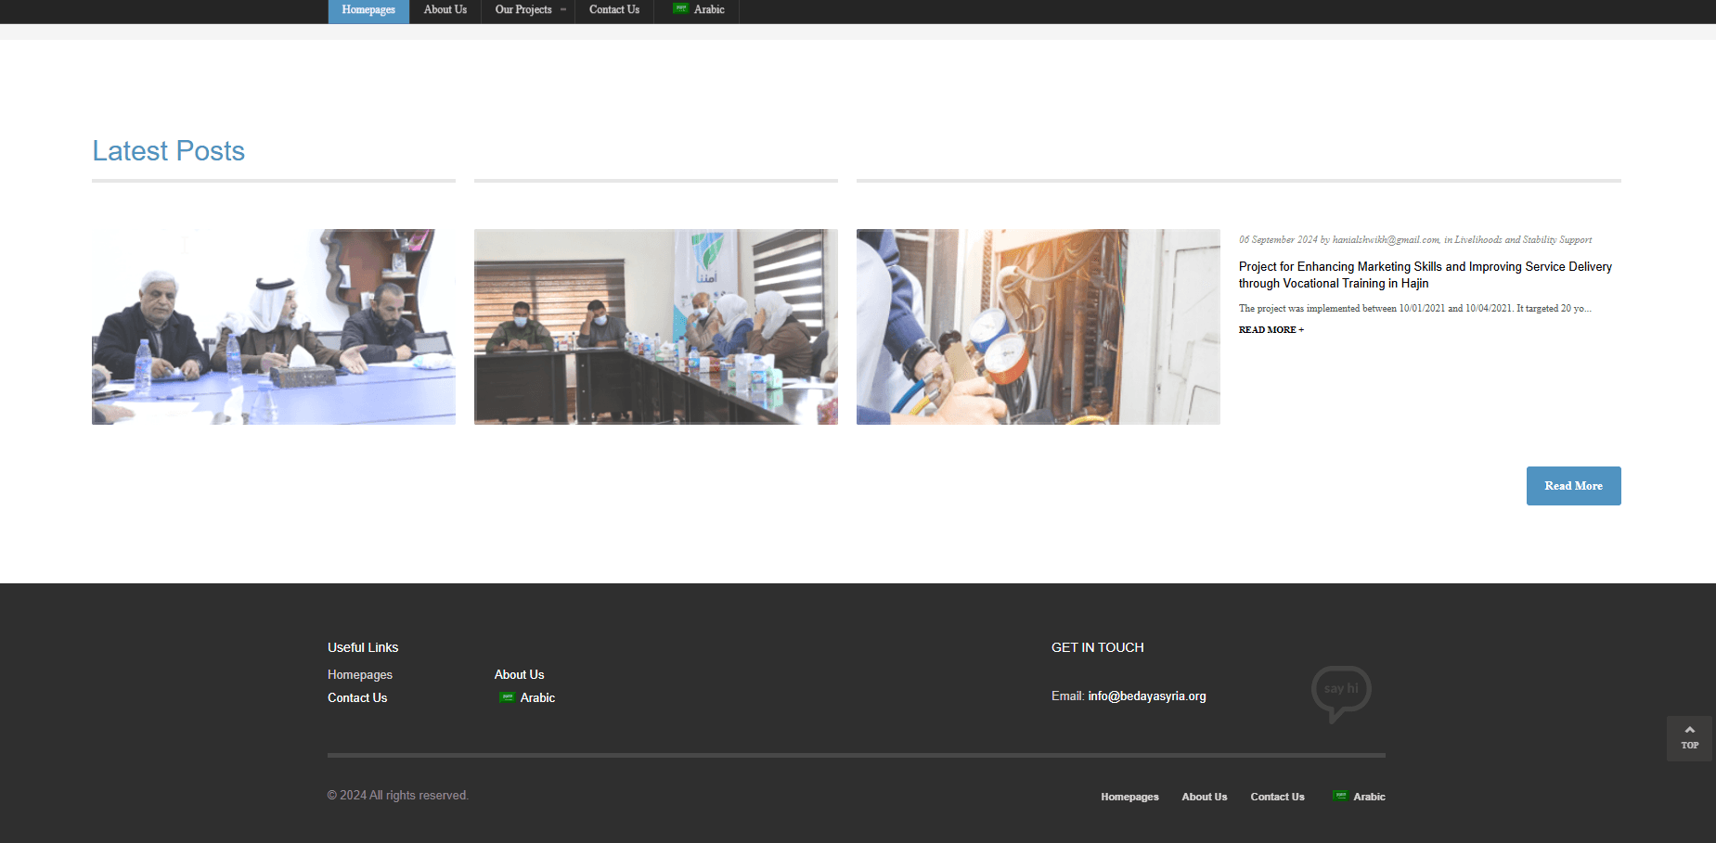Click the say hi speech bubble icon

[1341, 694]
